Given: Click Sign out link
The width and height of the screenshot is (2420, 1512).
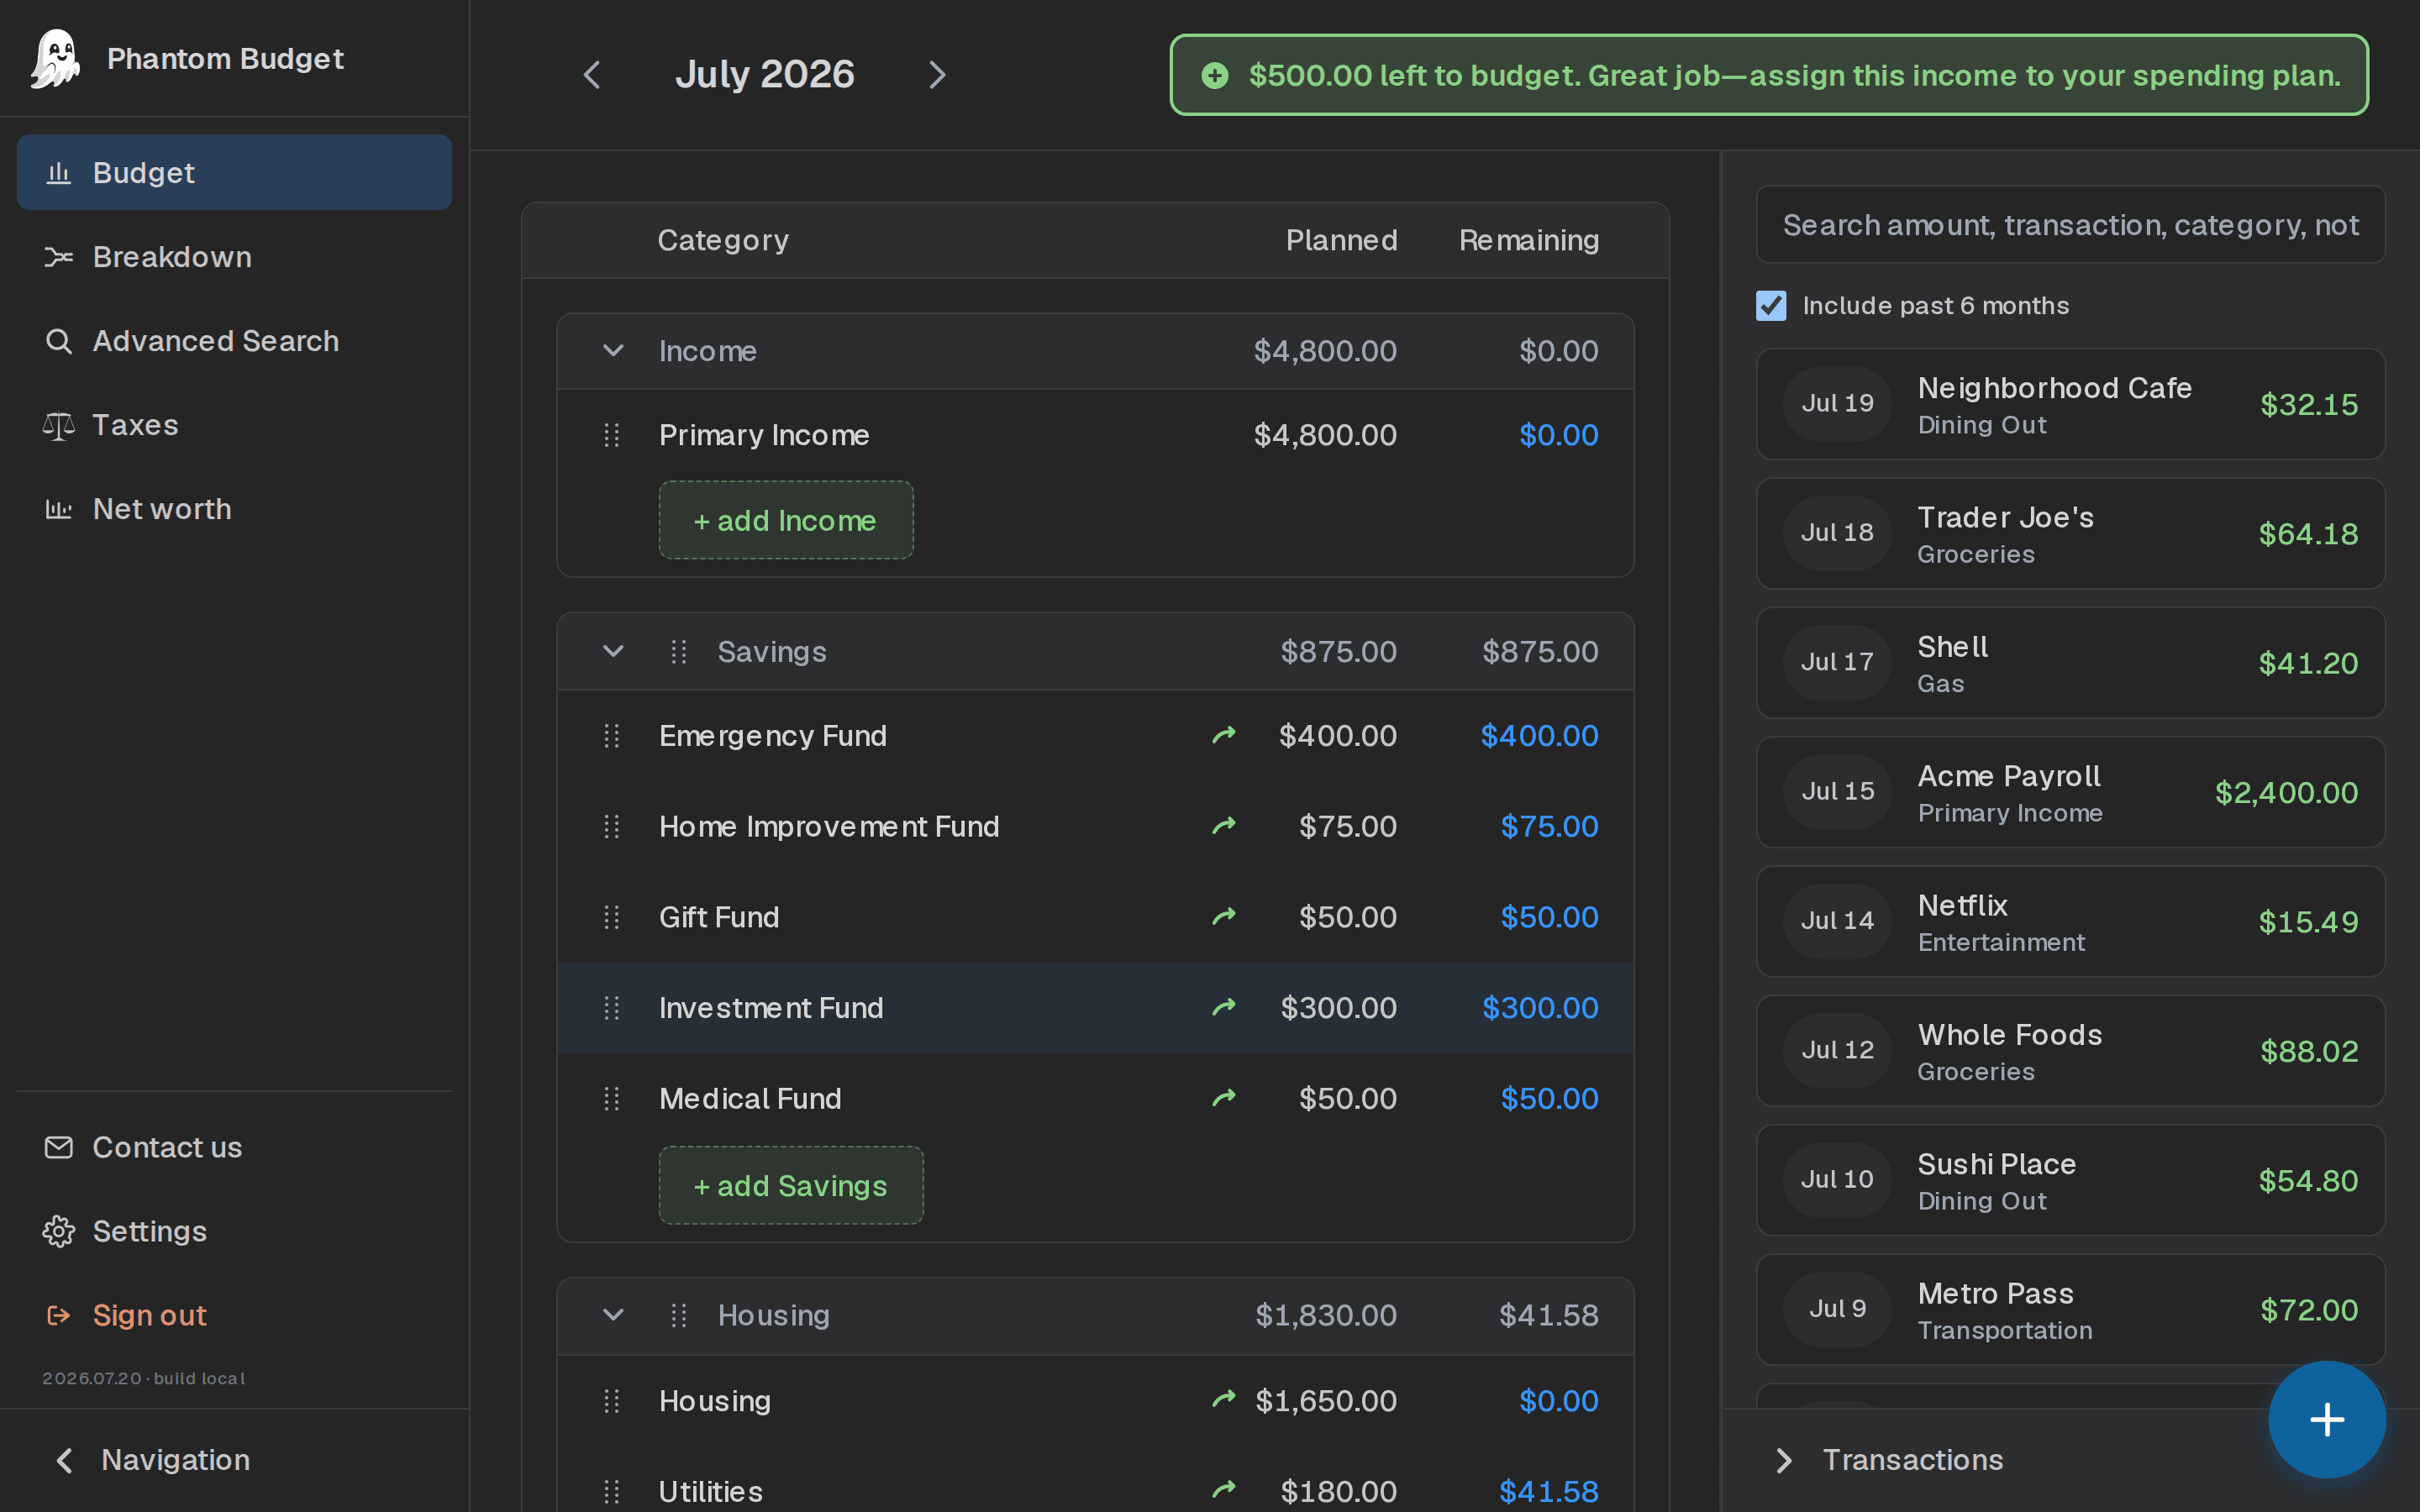Looking at the screenshot, I should (234, 1315).
